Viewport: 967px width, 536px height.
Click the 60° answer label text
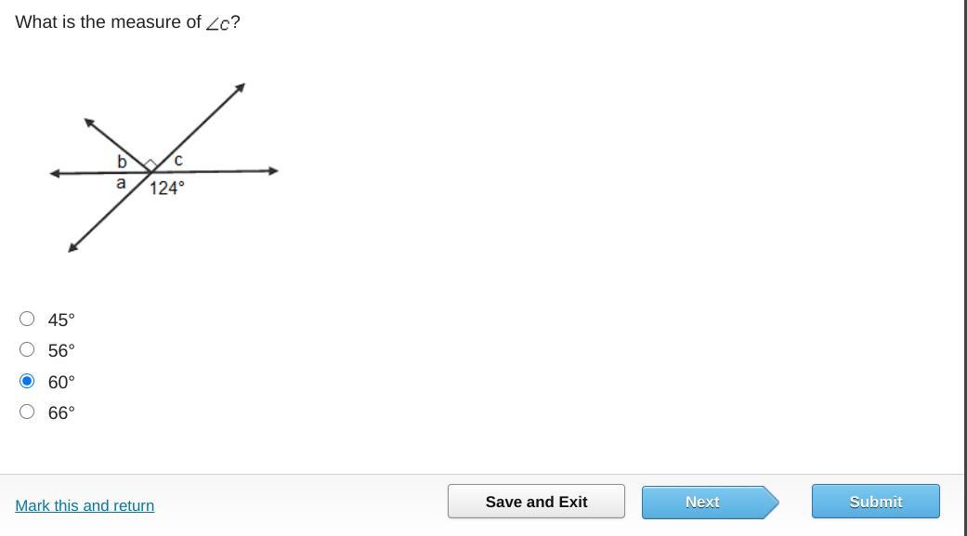click(x=61, y=382)
